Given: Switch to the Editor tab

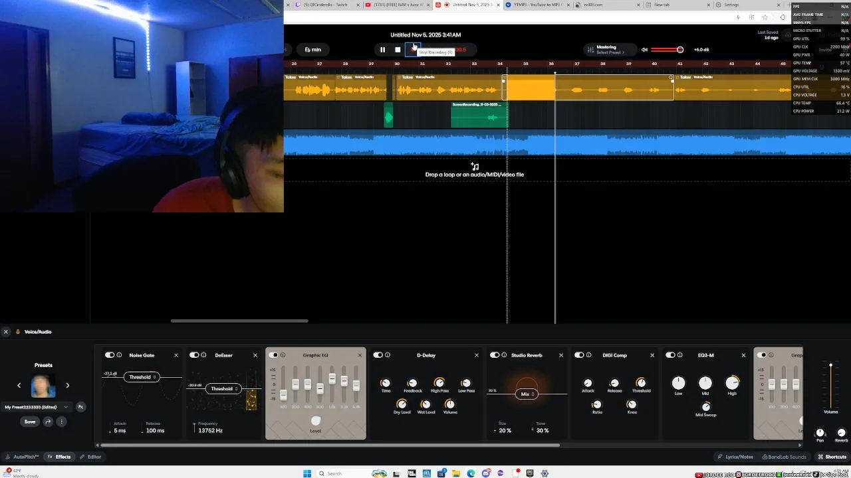Looking at the screenshot, I should [90, 457].
